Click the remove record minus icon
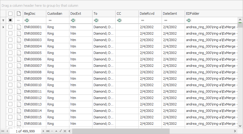Image resolution: width=243 pixels, height=134 pixels. pos(52,131)
